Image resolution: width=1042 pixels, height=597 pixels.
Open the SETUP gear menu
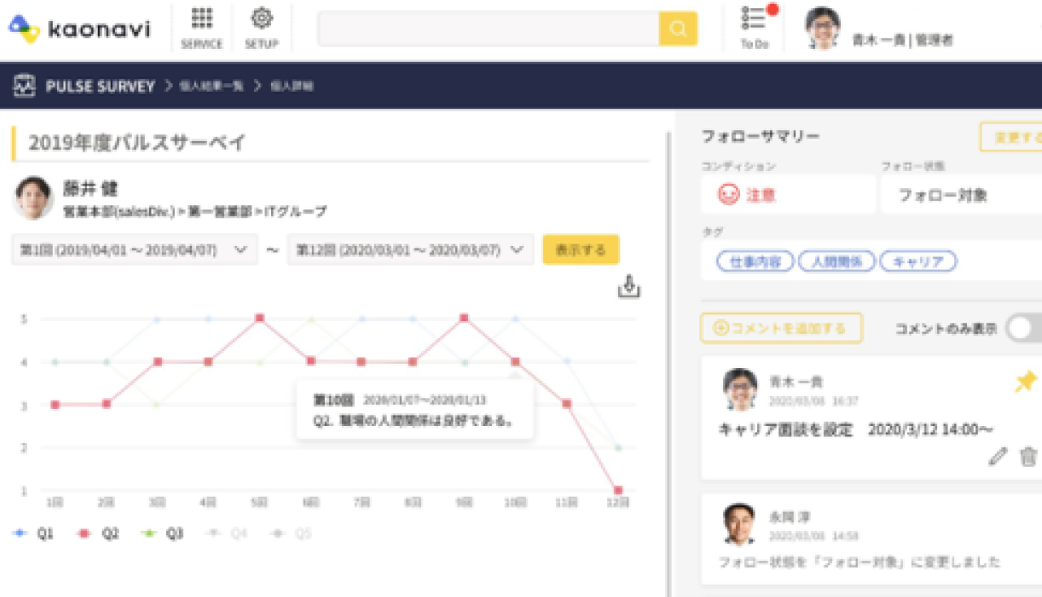(x=261, y=29)
